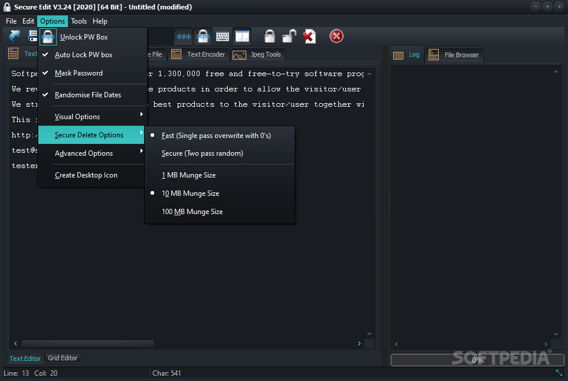Viewport: 568px width, 381px height.
Task: Click the open padlock decrypt icon
Action: [289, 36]
